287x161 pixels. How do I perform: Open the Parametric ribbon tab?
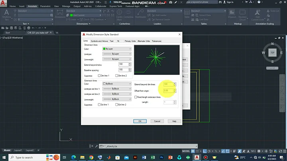pyautogui.click(x=45, y=6)
